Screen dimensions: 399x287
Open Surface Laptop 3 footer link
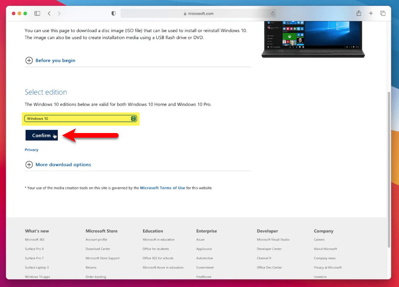pyautogui.click(x=37, y=268)
